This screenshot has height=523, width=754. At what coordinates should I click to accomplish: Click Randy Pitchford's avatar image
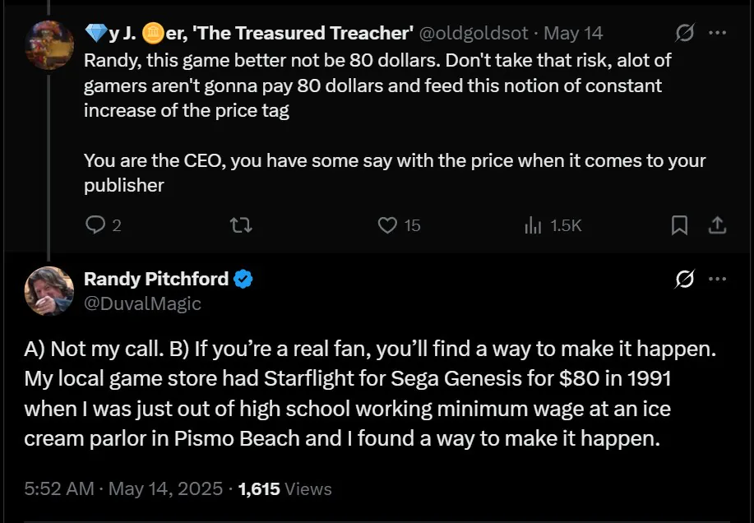49,291
